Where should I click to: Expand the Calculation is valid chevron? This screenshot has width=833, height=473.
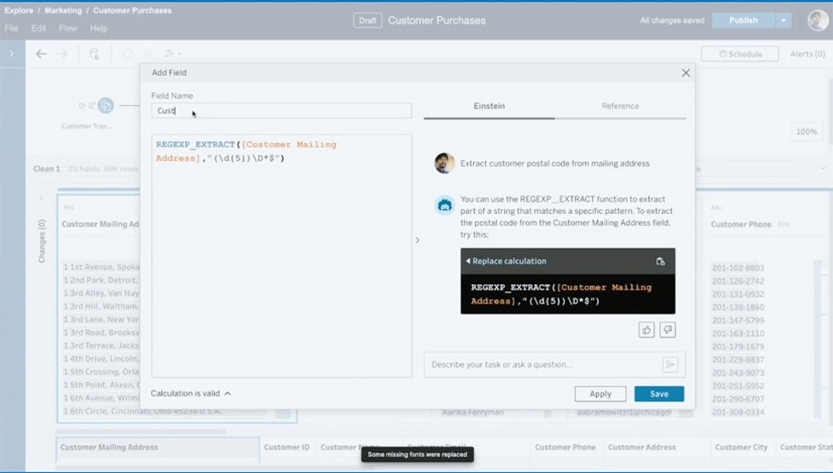tap(227, 394)
